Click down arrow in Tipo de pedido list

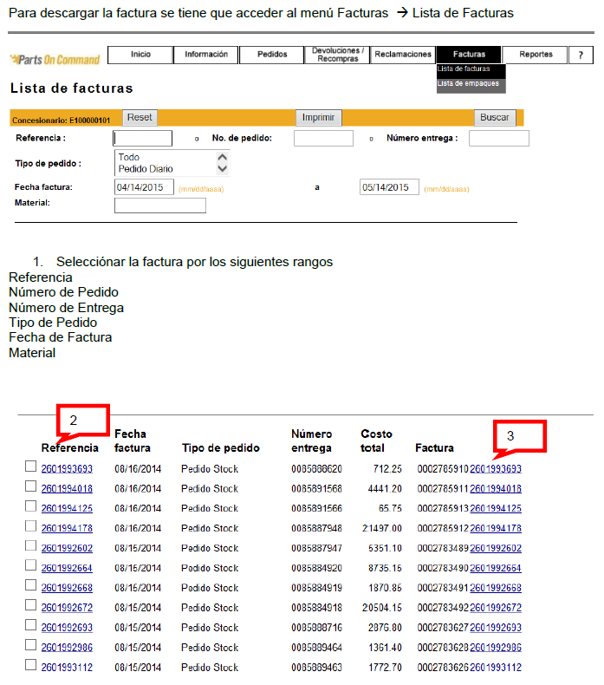223,169
